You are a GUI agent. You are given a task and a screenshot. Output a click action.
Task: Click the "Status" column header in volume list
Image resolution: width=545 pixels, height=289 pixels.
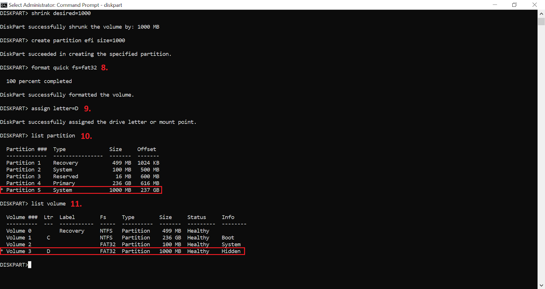pyautogui.click(x=197, y=217)
